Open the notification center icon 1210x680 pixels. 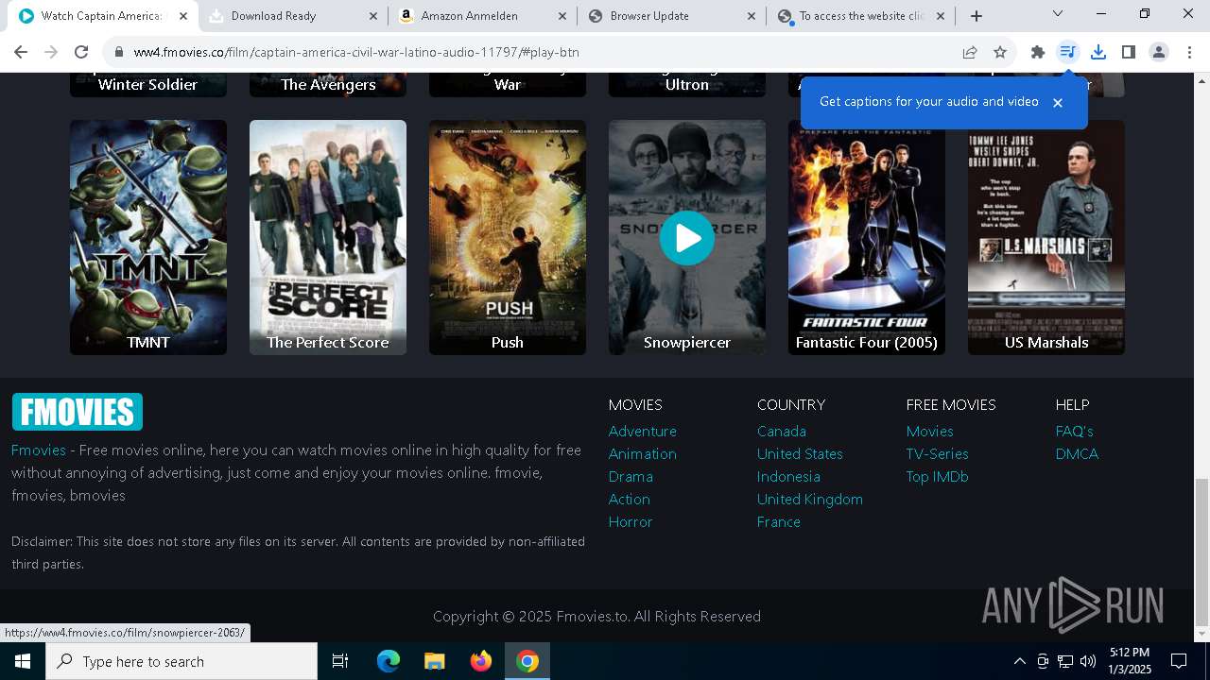click(x=1179, y=661)
